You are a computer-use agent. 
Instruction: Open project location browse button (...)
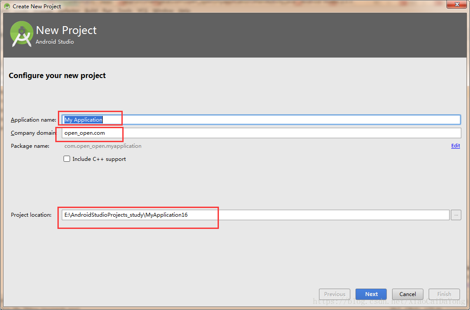(456, 215)
